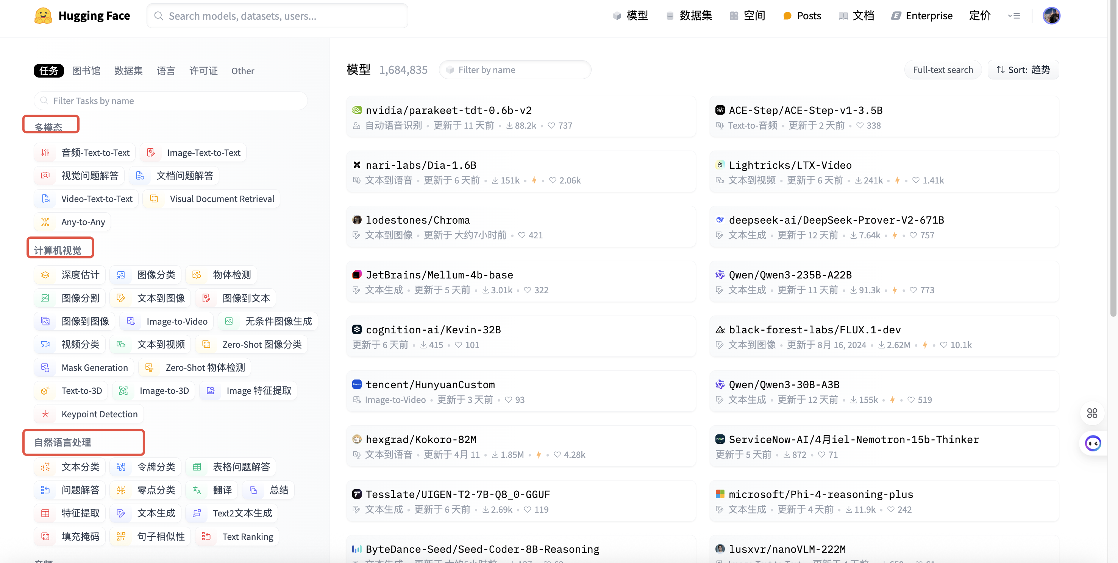Open the grid apps floating icon

point(1092,413)
